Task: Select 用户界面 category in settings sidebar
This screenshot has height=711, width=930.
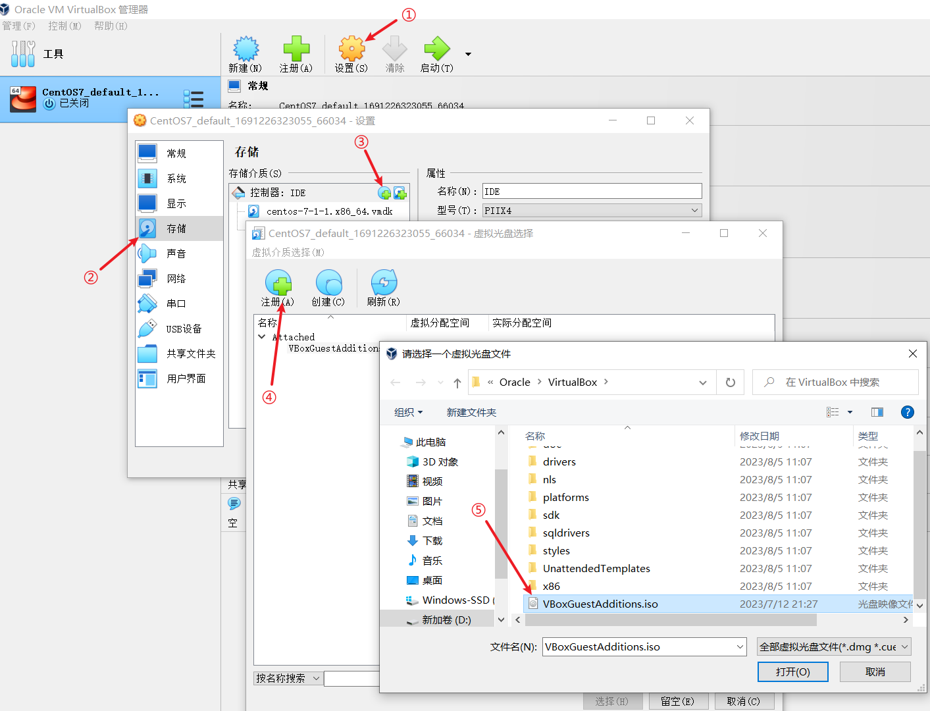Action: point(179,379)
